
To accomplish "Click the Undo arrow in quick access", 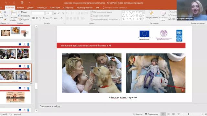I will point(6,3).
